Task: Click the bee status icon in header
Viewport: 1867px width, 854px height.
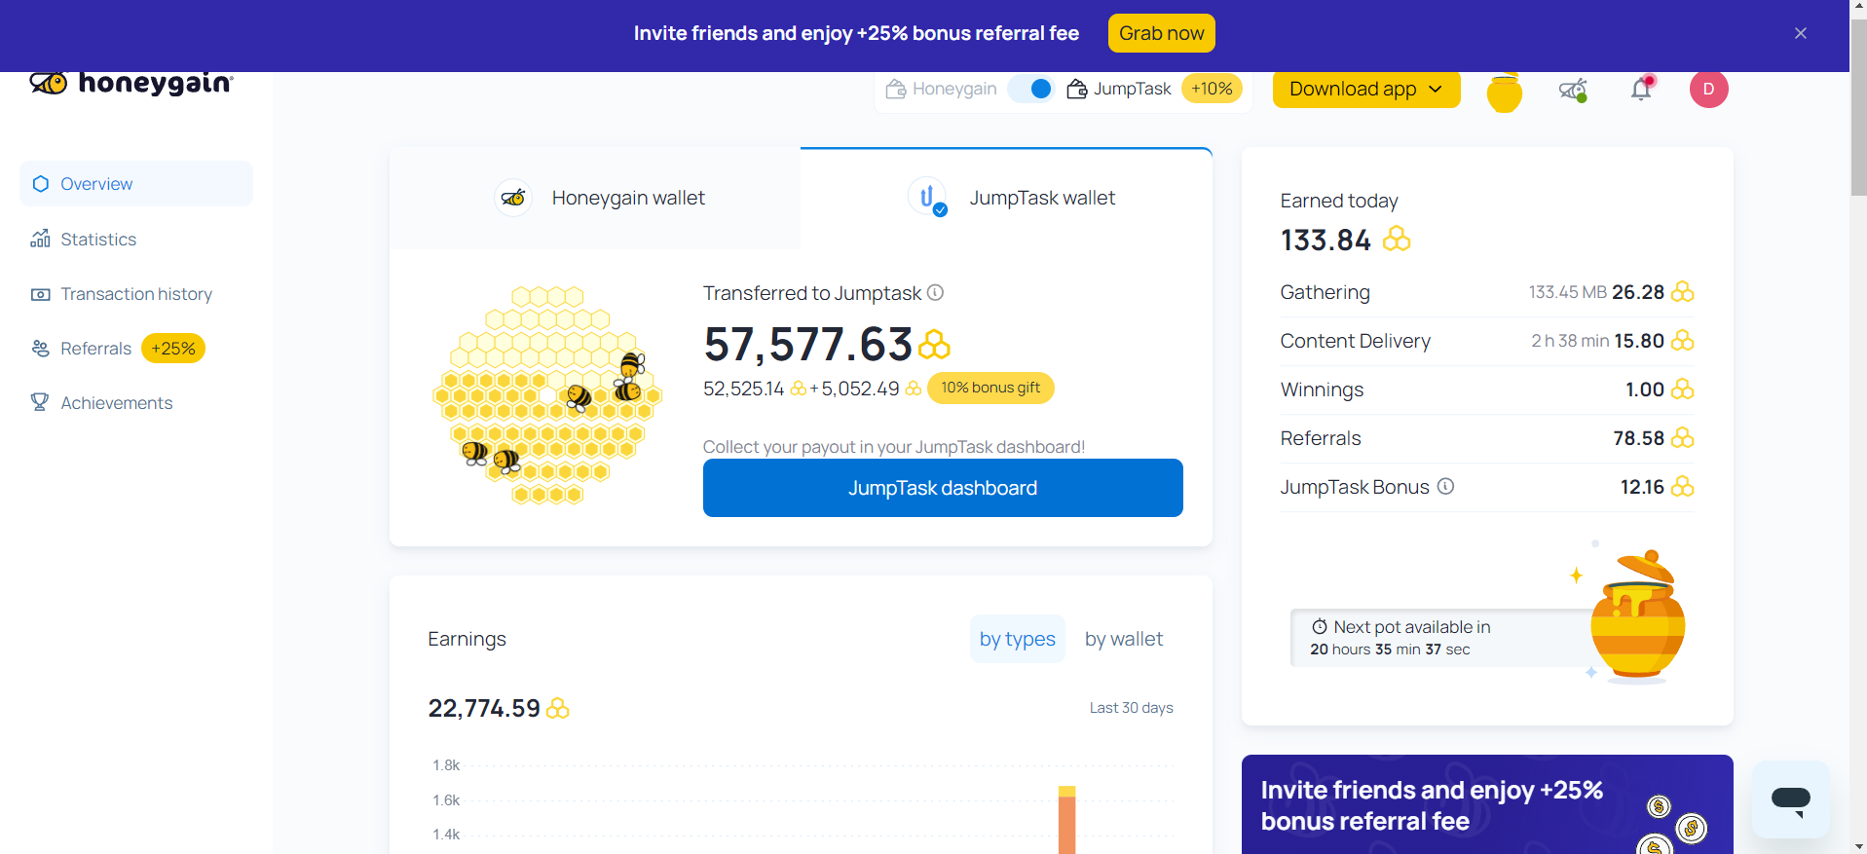Action: (1573, 90)
